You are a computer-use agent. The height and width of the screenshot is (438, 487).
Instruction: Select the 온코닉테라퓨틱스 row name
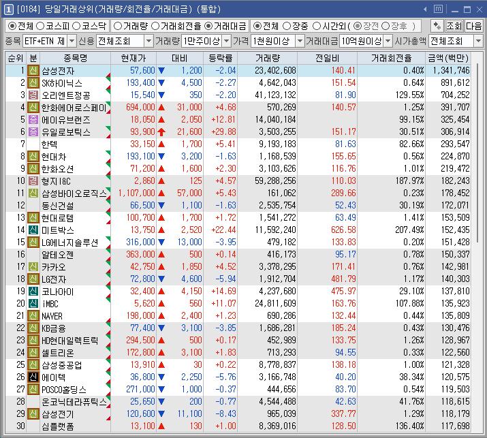coord(74,402)
